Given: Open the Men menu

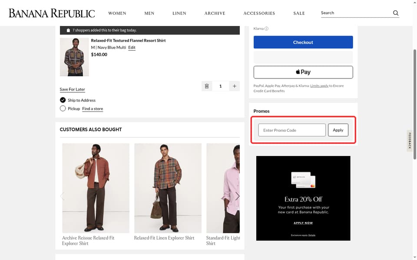Looking at the screenshot, I should (x=149, y=13).
